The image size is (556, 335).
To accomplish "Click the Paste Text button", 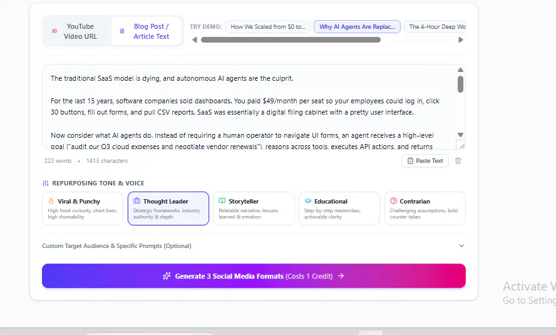I will point(425,161).
